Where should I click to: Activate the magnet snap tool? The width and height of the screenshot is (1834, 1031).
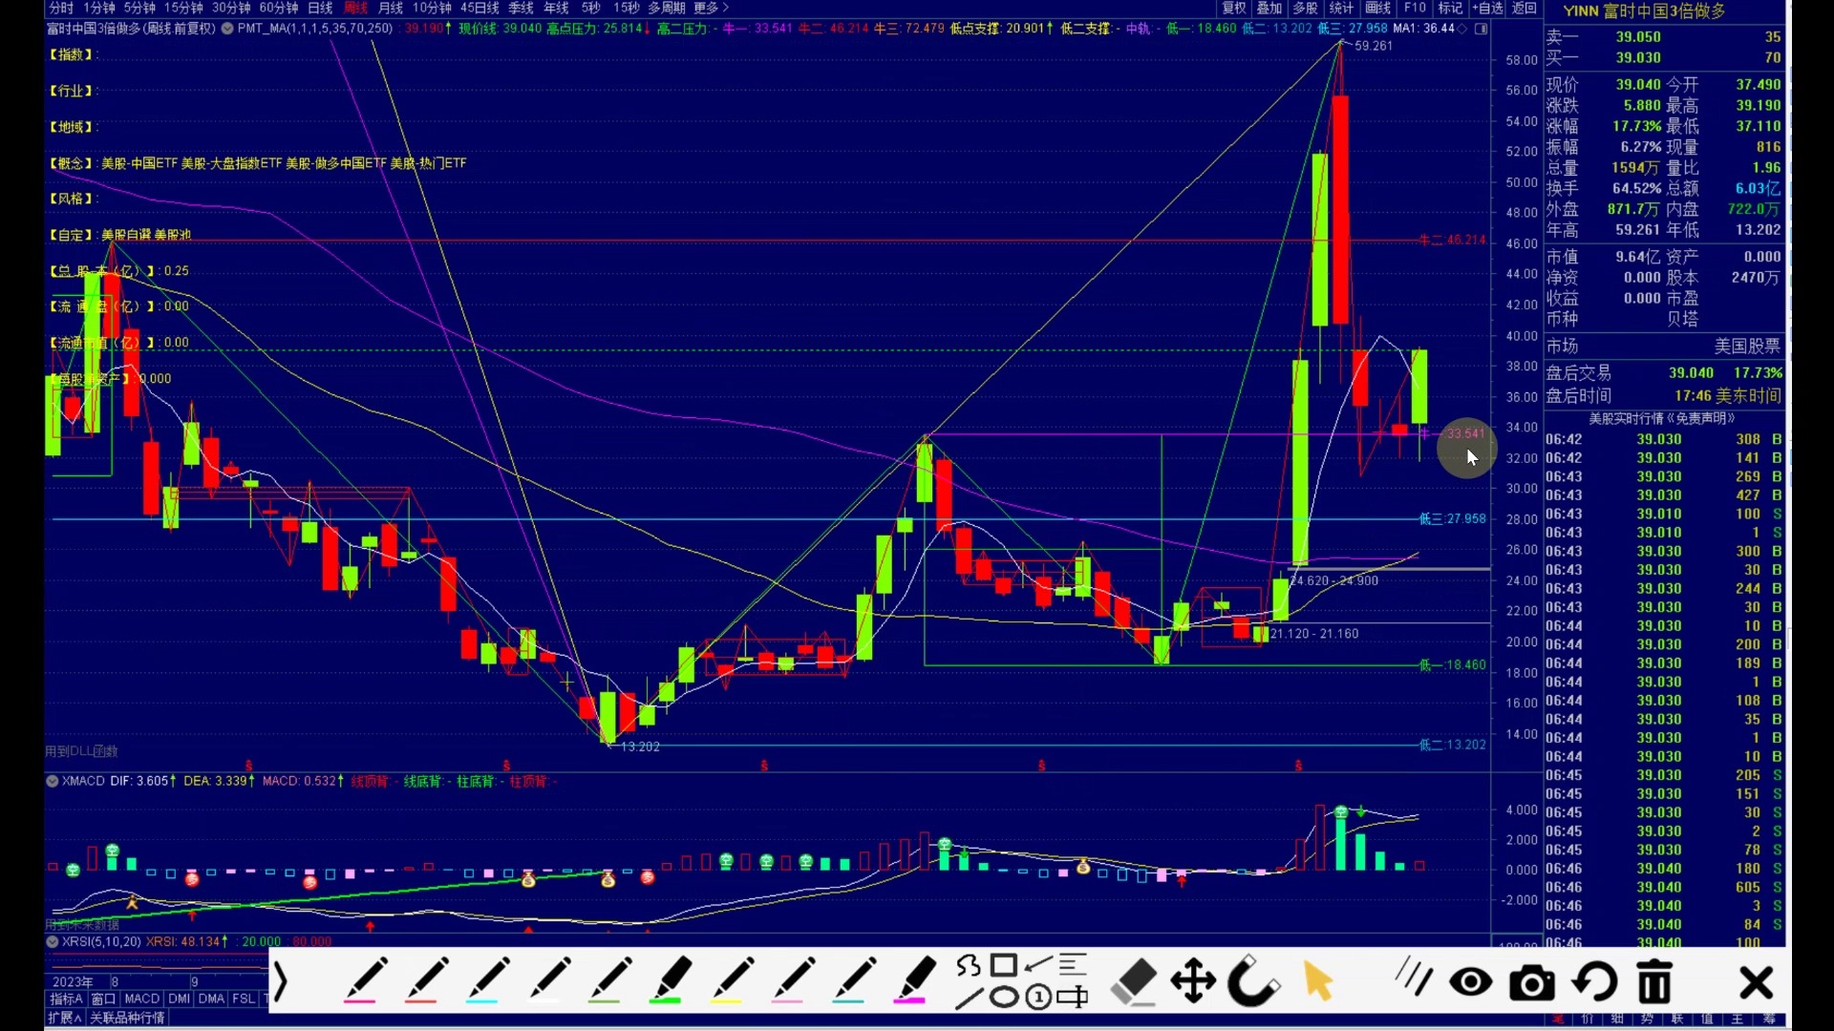click(x=1253, y=981)
